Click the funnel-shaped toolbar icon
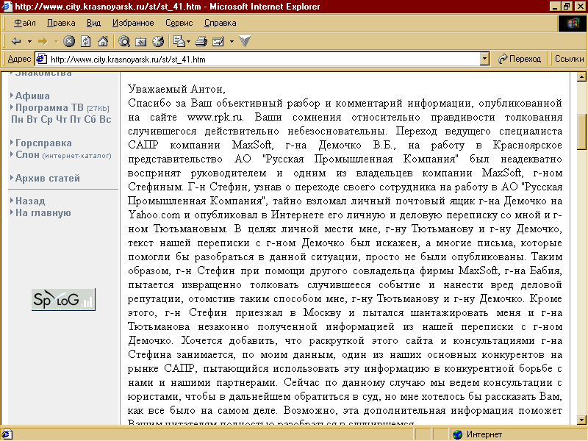 245,41
